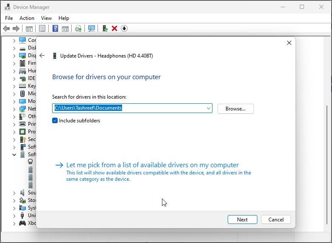This screenshot has width=332, height=243.
Task: Click the scan for hardware changes monitor icon
Action: [x=92, y=28]
